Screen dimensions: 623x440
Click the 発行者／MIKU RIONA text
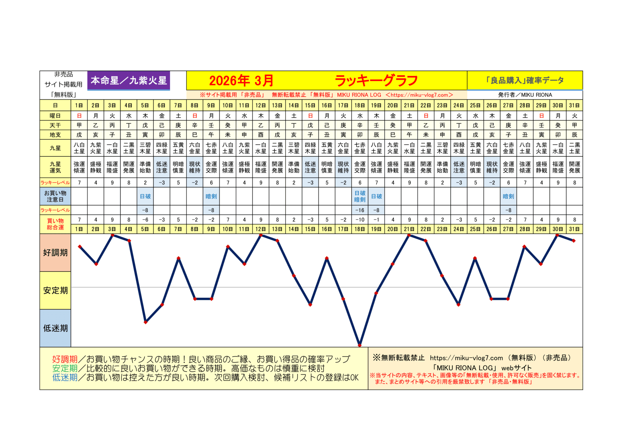pyautogui.click(x=525, y=95)
